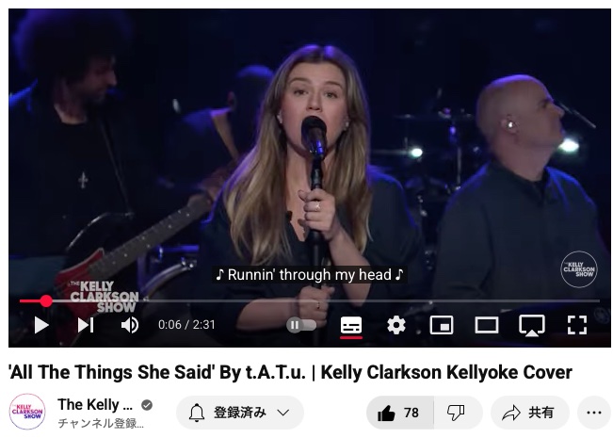Share the video via 共有 button
The image size is (613, 438).
click(x=529, y=413)
